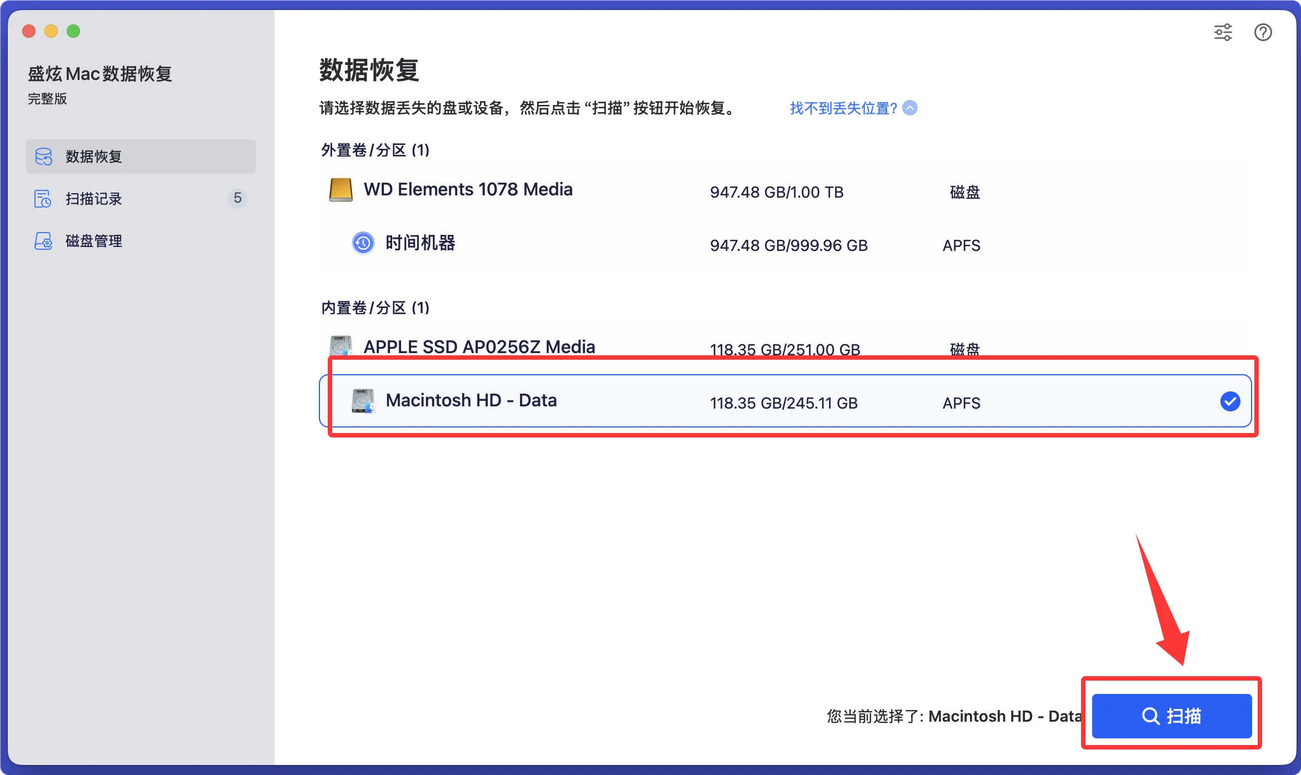Click the WD Elements yellow drive icon
The width and height of the screenshot is (1301, 775).
click(x=341, y=190)
